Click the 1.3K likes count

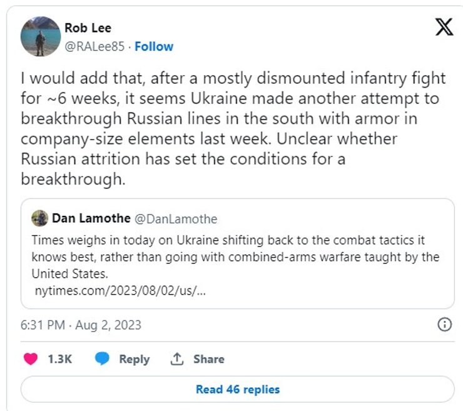pyautogui.click(x=60, y=359)
